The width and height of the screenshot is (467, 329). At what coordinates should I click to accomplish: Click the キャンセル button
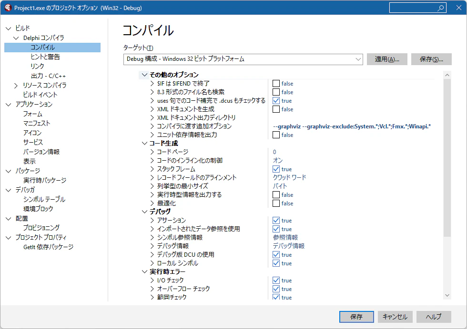(395, 317)
